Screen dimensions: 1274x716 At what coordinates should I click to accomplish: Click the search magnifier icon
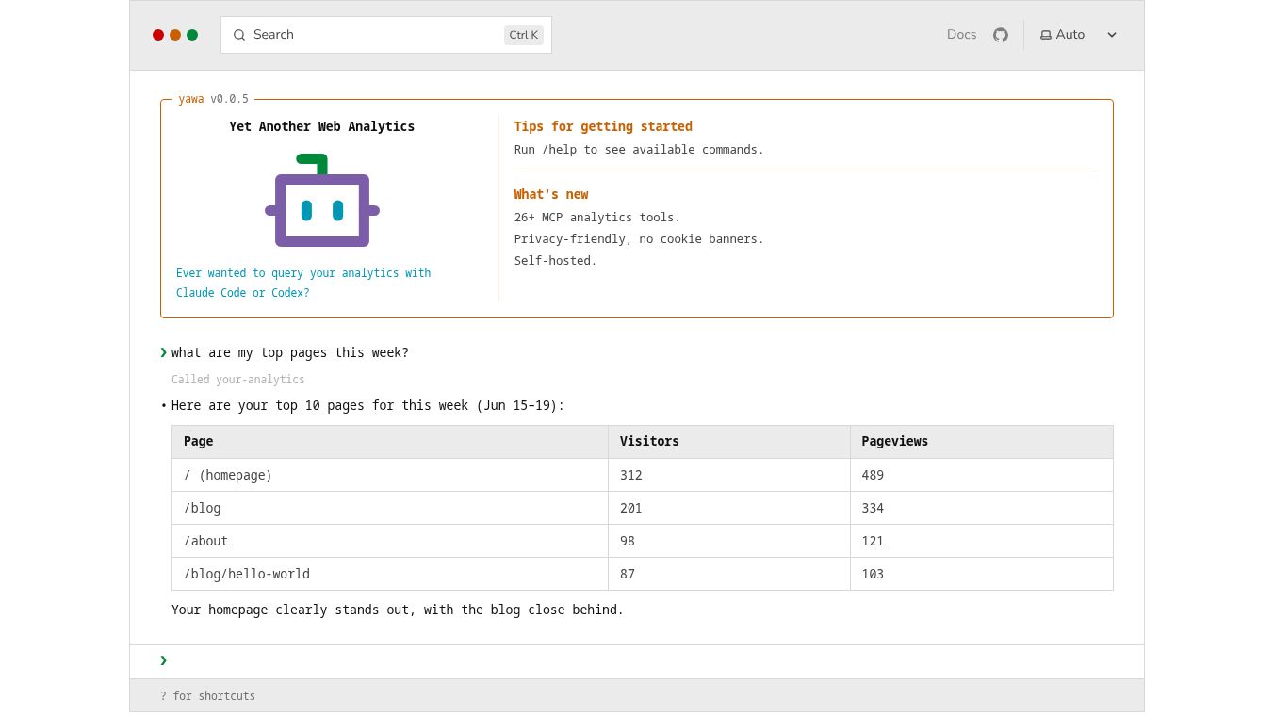239,35
